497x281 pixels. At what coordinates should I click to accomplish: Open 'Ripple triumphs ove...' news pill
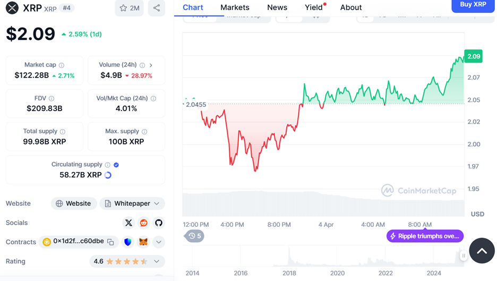(x=425, y=236)
